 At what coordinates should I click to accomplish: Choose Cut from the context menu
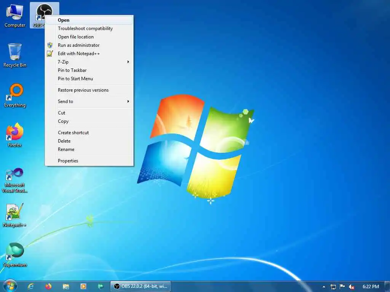(x=89, y=113)
